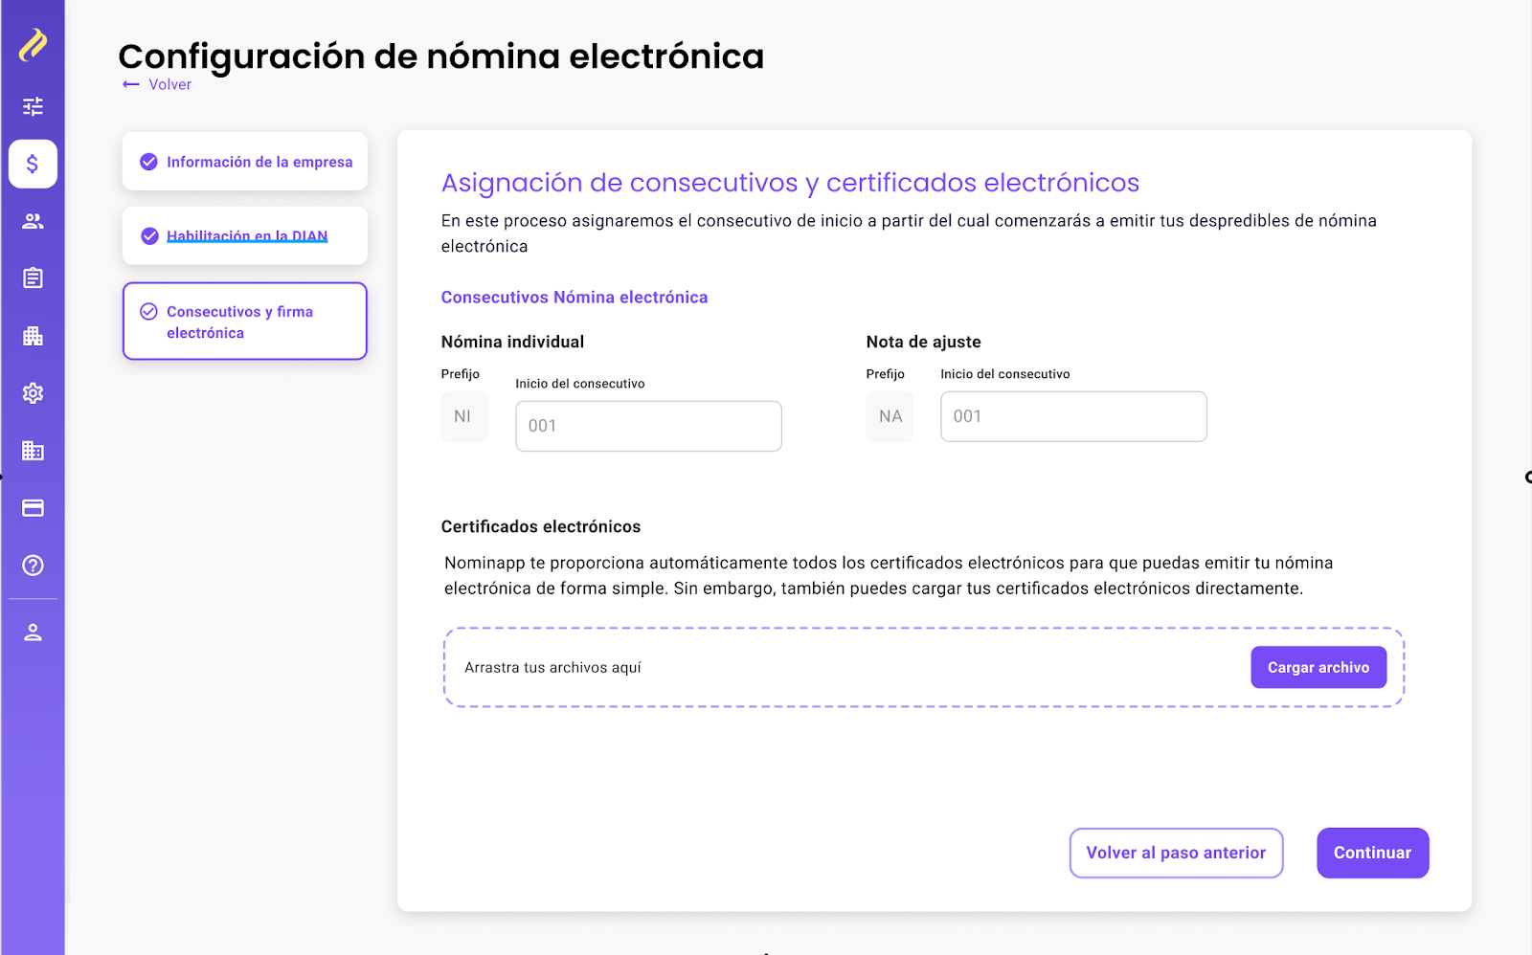Select Consecutivos y firma electrónica step
Image resolution: width=1532 pixels, height=955 pixels.
(245, 322)
